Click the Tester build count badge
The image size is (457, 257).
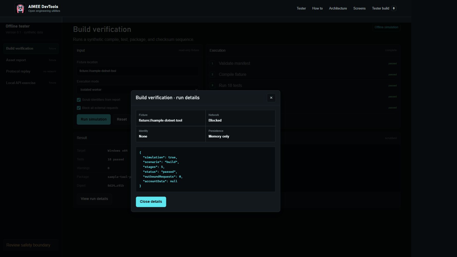tap(394, 8)
